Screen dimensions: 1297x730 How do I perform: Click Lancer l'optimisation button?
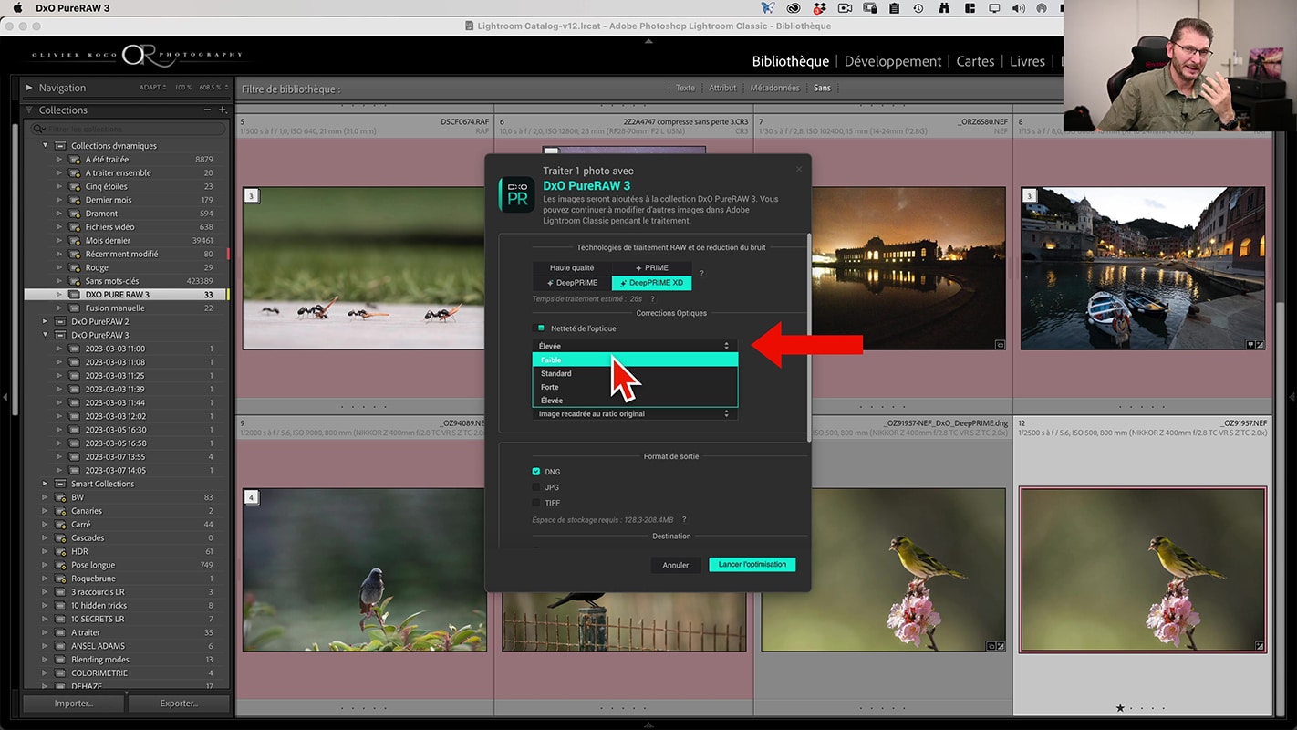point(752,565)
